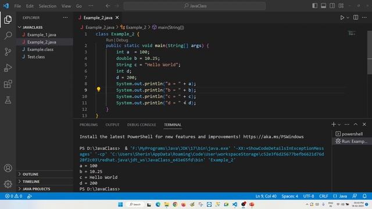Viewport: 372px width, 209px height.
Task: Click the JavaClass command center search box
Action: pos(195,6)
